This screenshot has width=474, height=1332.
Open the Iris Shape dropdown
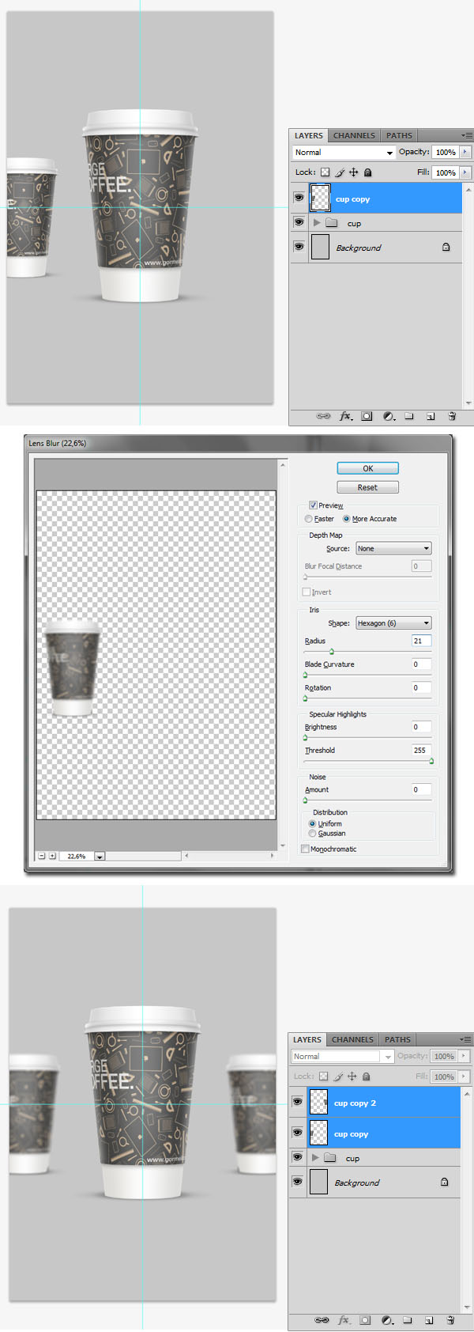(x=393, y=623)
